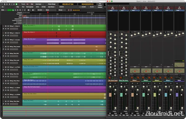The height and width of the screenshot is (119, 186).
Task: Solo the Mixbus 3 strip in mixer
Action: tap(160, 83)
